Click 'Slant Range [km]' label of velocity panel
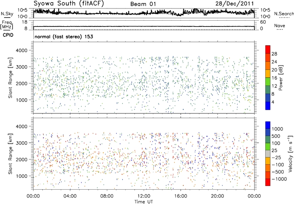Screen dimensions: 294x204 tap(10, 154)
